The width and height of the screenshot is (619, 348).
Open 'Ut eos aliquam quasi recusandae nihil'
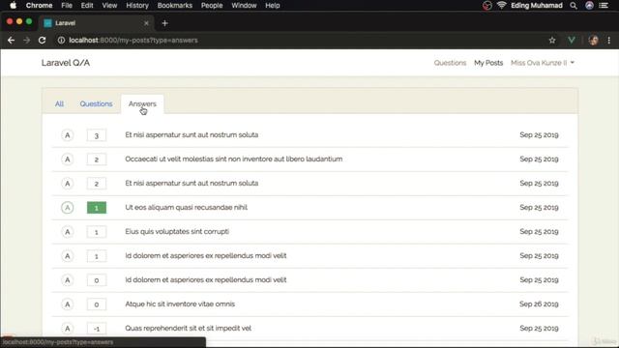(x=186, y=208)
